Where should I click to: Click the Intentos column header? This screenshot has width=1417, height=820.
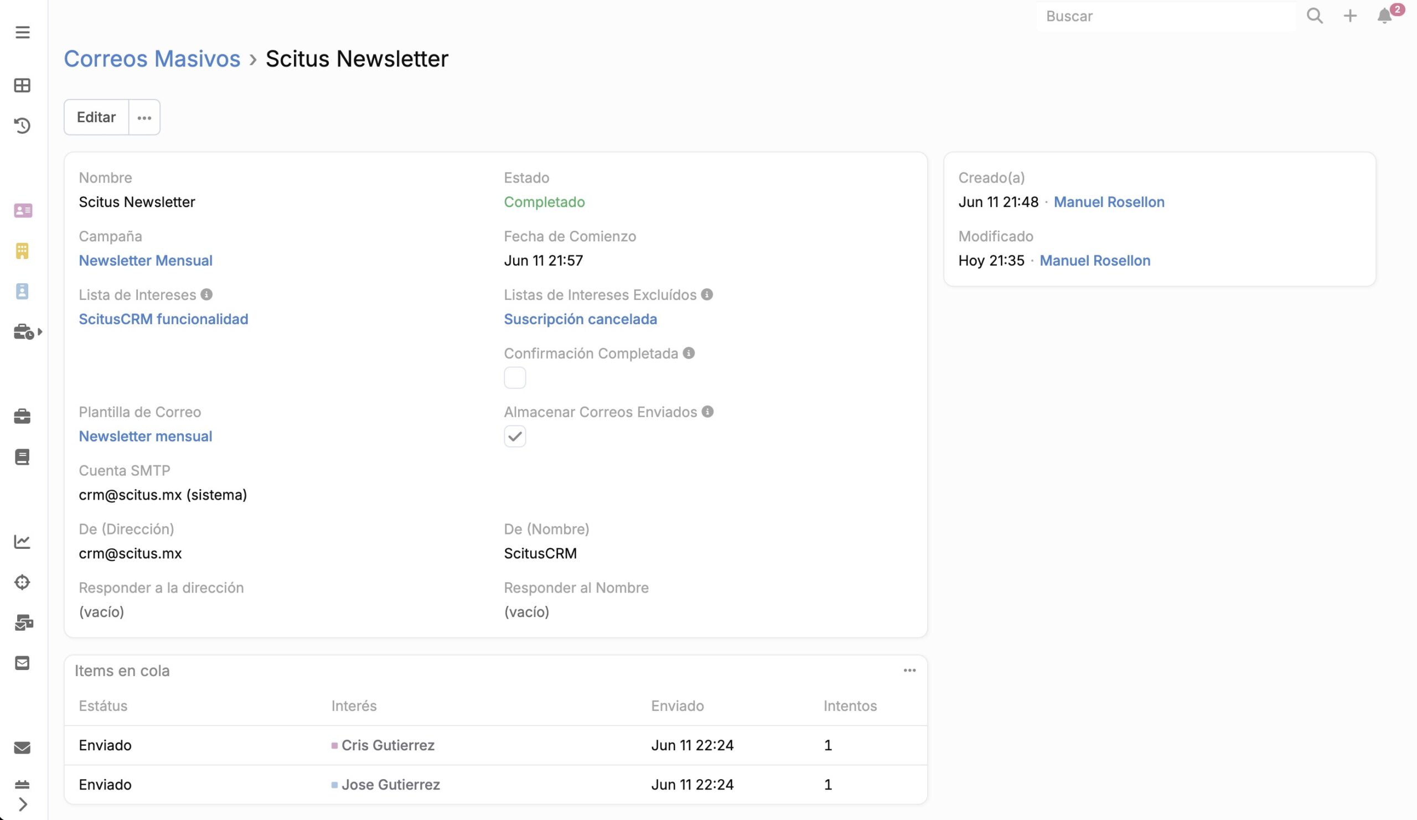click(x=850, y=706)
